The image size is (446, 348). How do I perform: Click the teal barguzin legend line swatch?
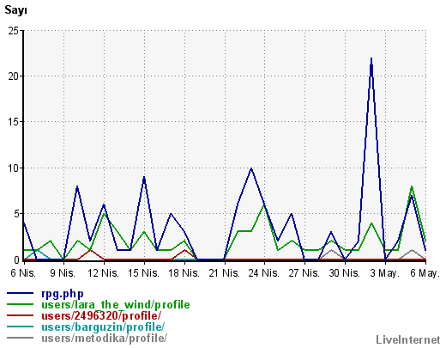[x=20, y=327]
